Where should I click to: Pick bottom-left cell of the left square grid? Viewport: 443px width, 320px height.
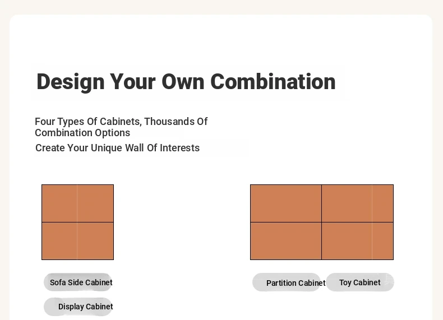(x=59, y=241)
